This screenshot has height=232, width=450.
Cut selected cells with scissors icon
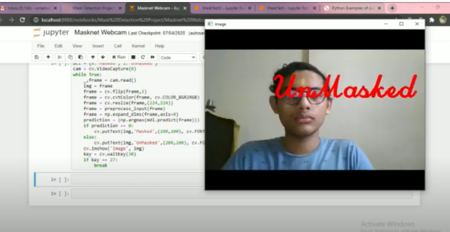tap(60, 57)
